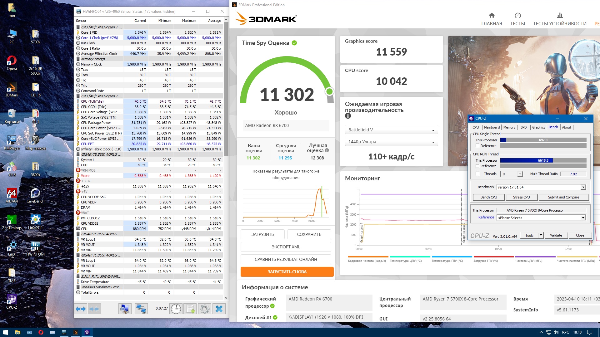
Task: Open Benchmark Version 17.01.64 dropdown
Action: point(583,187)
